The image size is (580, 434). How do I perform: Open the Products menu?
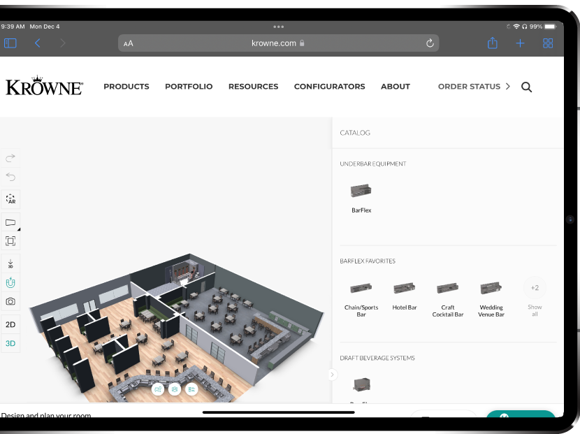[x=126, y=87]
